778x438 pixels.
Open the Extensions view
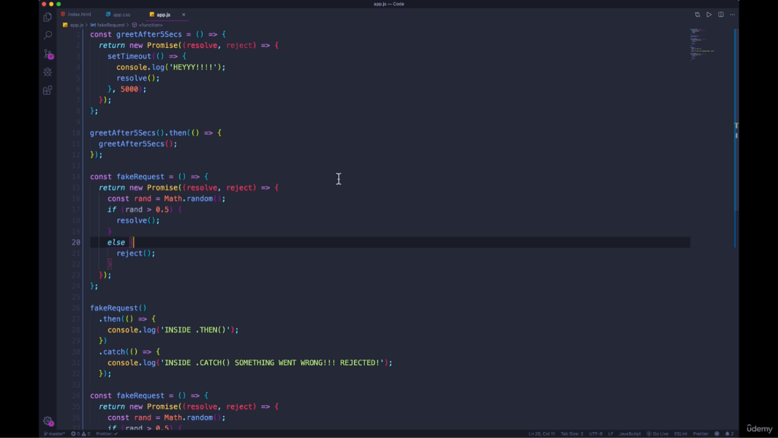click(x=47, y=91)
